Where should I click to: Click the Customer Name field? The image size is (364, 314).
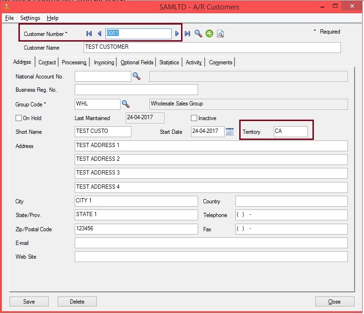tap(212, 47)
